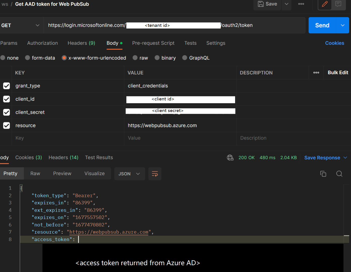Switch response view to Preview
351x272 pixels.
tap(62, 173)
